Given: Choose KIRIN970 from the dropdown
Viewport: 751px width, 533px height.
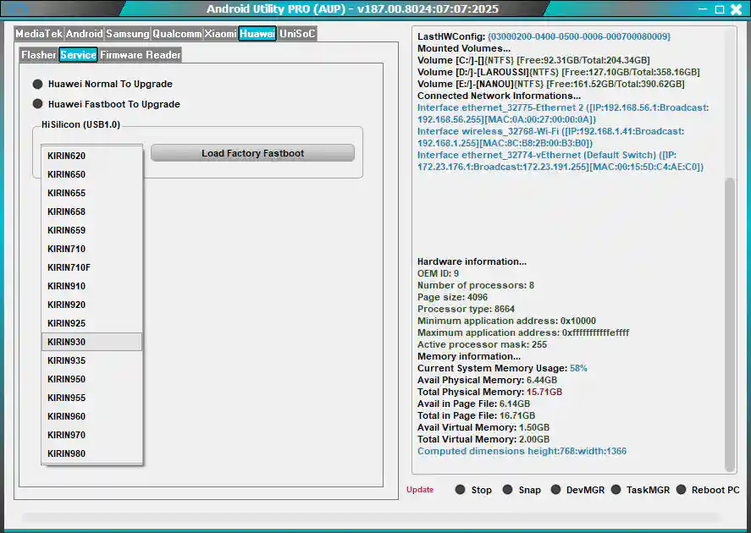Looking at the screenshot, I should click(x=92, y=436).
